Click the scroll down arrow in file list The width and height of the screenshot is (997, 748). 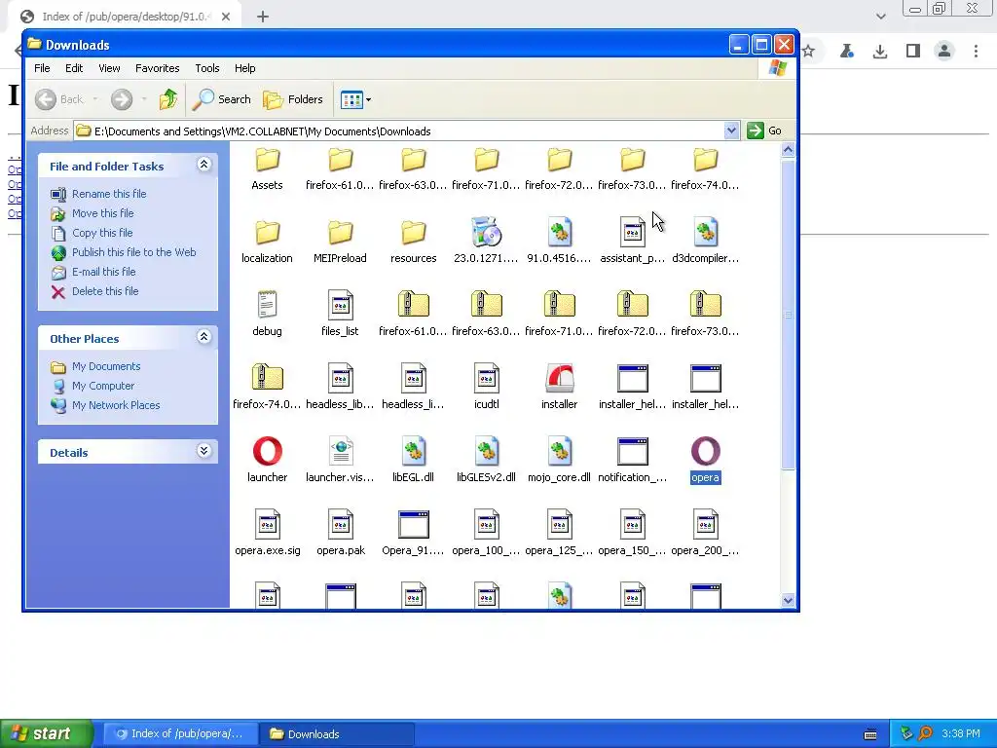pos(788,600)
